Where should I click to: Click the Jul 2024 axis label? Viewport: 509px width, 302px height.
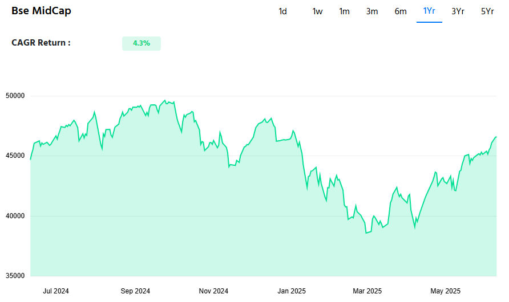(x=56, y=291)
